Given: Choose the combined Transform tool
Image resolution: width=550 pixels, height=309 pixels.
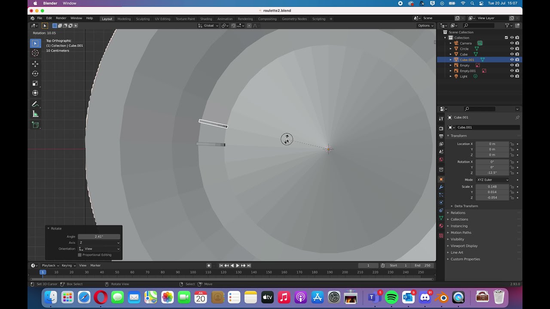Looking at the screenshot, I should click(x=35, y=93).
